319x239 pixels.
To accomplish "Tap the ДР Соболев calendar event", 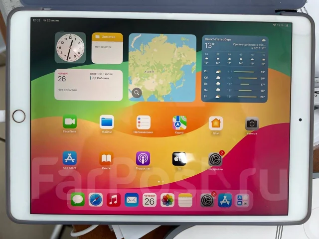I will click(100, 78).
